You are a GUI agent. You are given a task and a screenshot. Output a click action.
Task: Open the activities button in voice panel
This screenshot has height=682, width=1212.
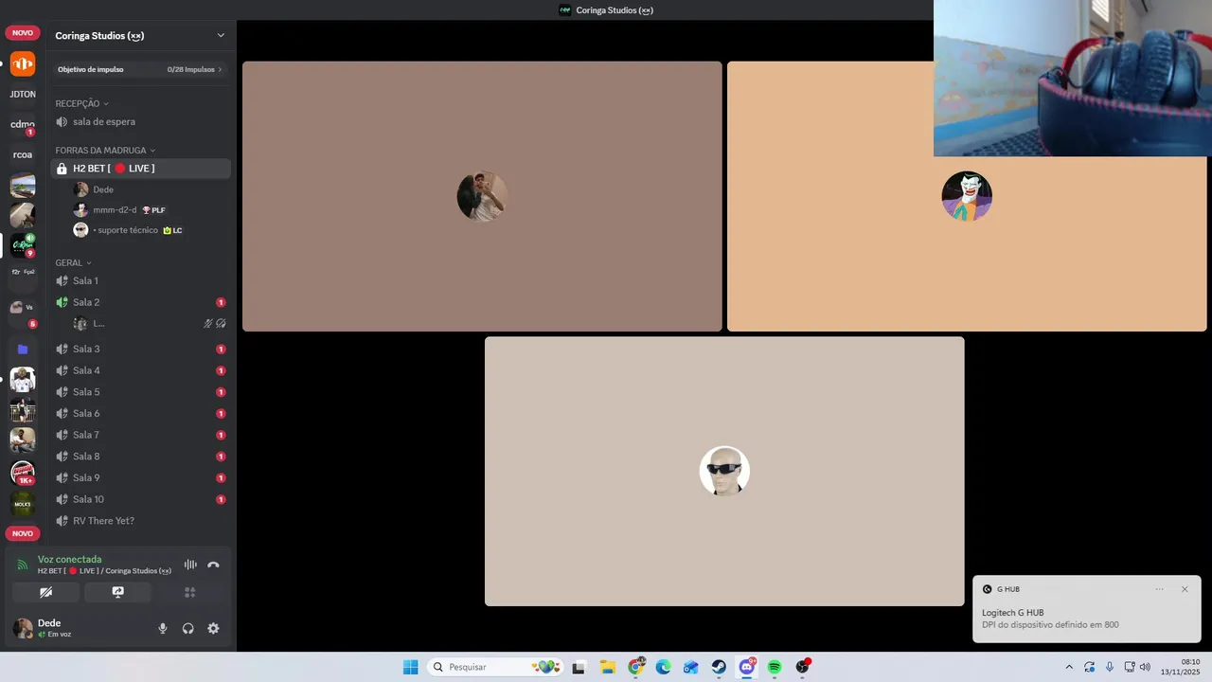click(x=189, y=592)
